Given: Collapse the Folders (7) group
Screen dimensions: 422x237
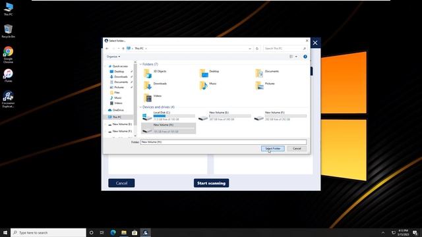Looking at the screenshot, I should tap(140, 65).
